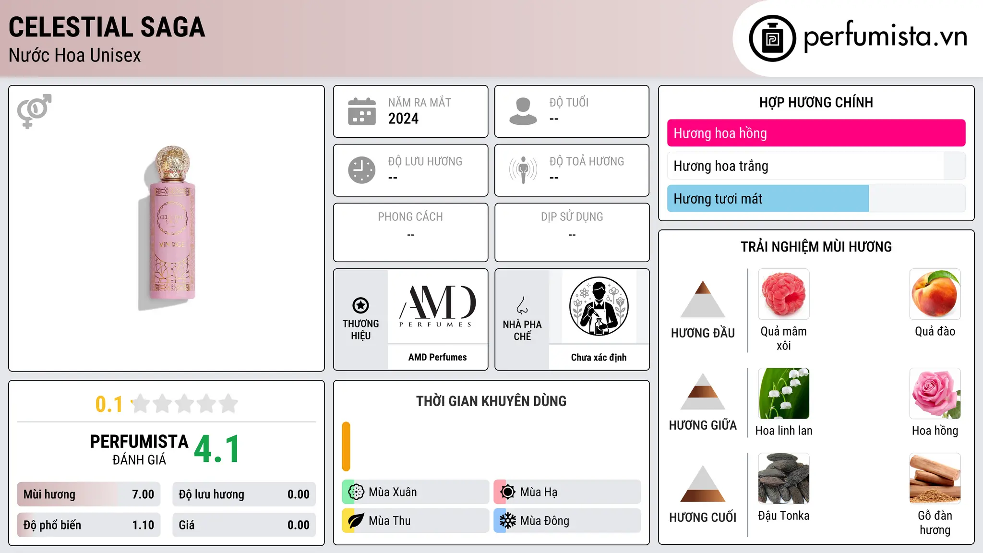This screenshot has height=553, width=983.
Task: Click the Perfumista đánh giá label
Action: (x=139, y=449)
